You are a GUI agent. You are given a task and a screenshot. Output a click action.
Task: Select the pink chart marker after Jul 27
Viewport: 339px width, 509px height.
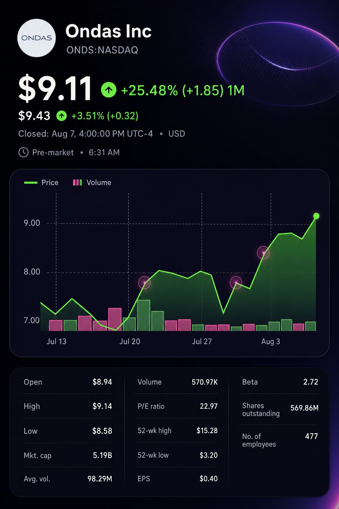pyautogui.click(x=236, y=283)
